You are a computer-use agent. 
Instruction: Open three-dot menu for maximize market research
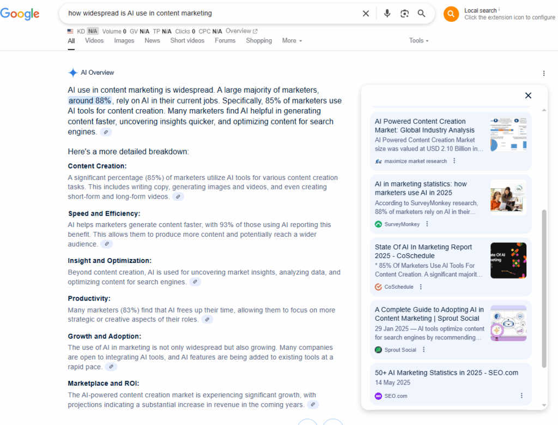pos(454,161)
